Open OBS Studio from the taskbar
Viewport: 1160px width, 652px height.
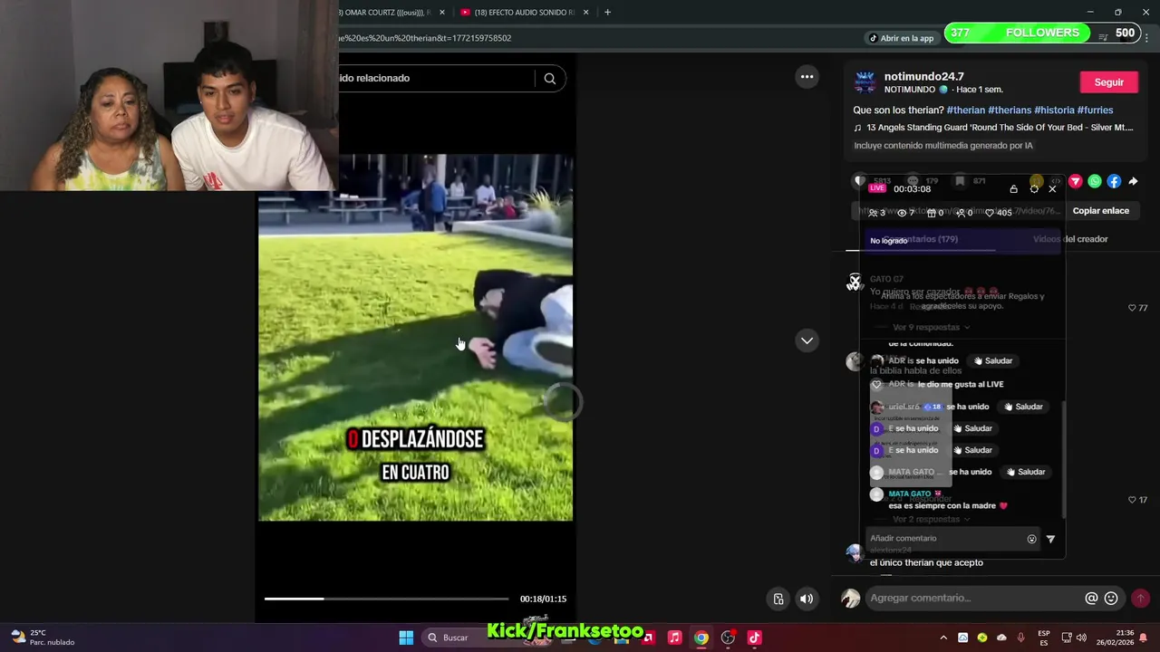click(x=728, y=638)
